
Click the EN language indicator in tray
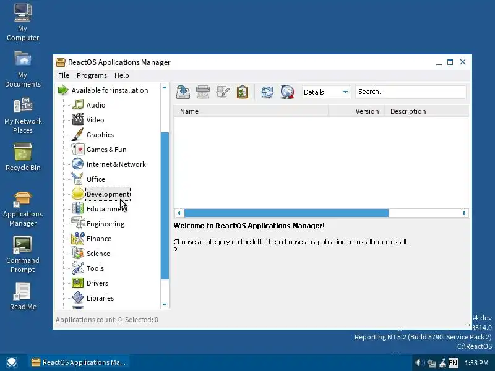(453, 363)
